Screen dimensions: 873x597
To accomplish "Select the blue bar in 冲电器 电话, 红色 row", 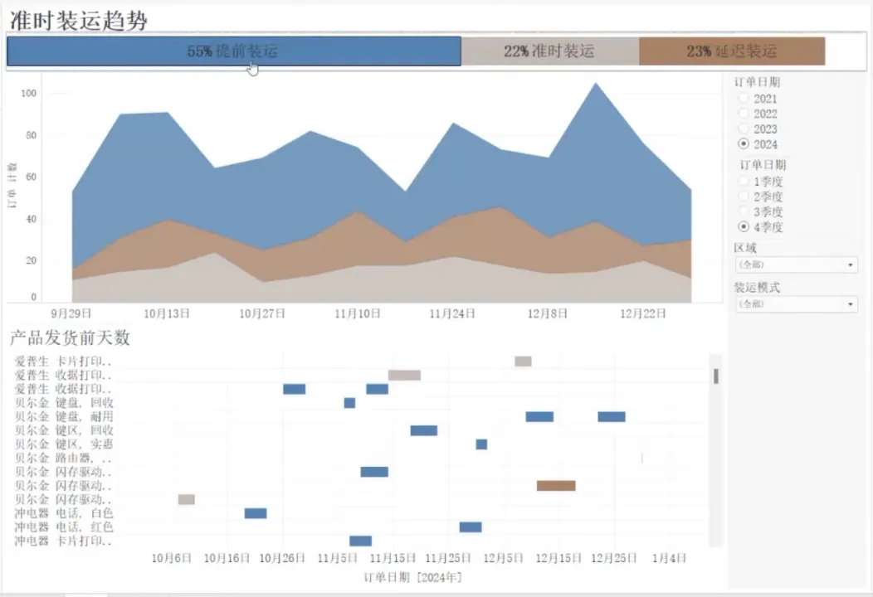I will (x=471, y=527).
